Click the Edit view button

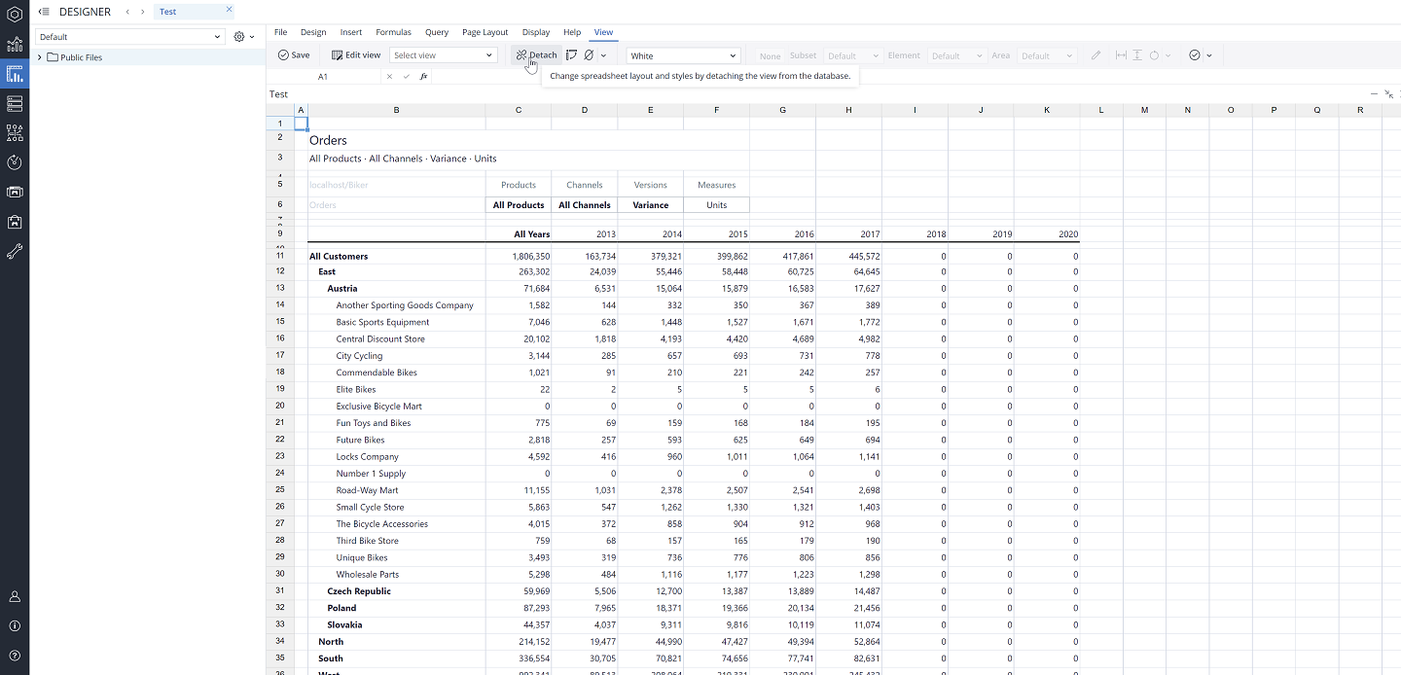coord(356,55)
